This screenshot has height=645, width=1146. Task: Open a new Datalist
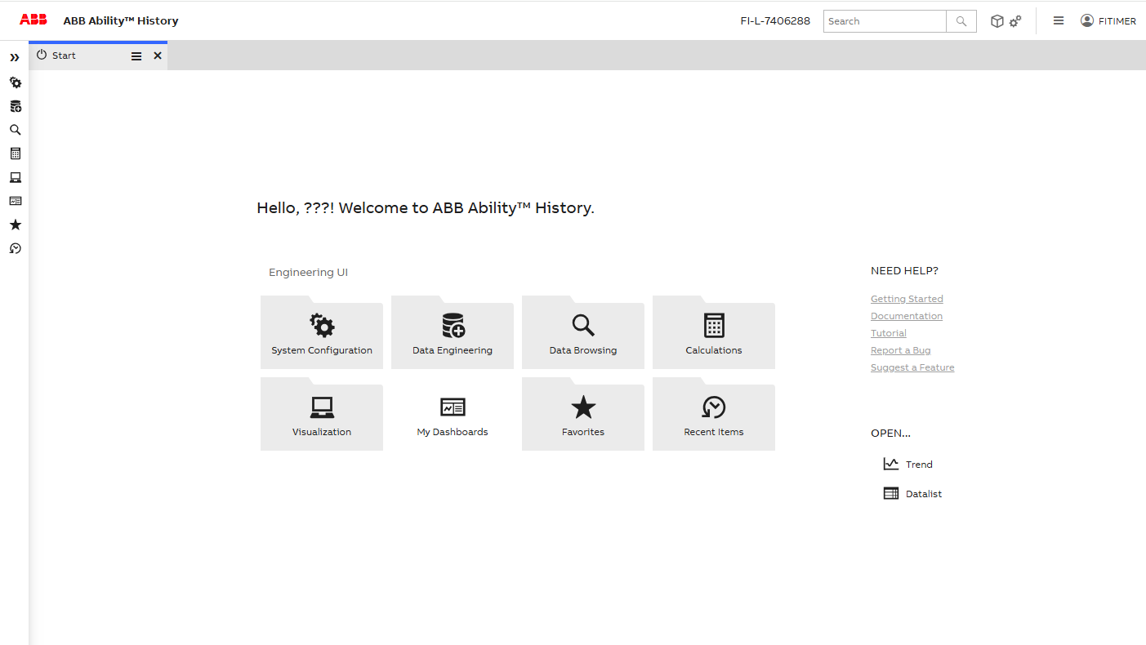coord(912,493)
